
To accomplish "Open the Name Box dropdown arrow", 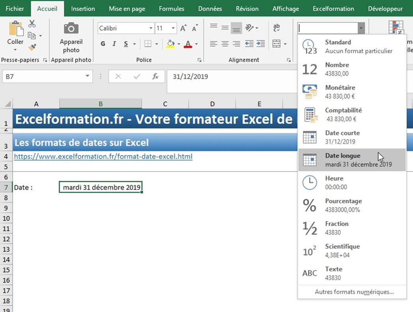I will point(87,76).
